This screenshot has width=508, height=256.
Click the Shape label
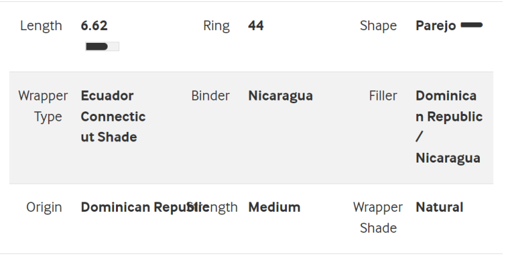click(379, 26)
